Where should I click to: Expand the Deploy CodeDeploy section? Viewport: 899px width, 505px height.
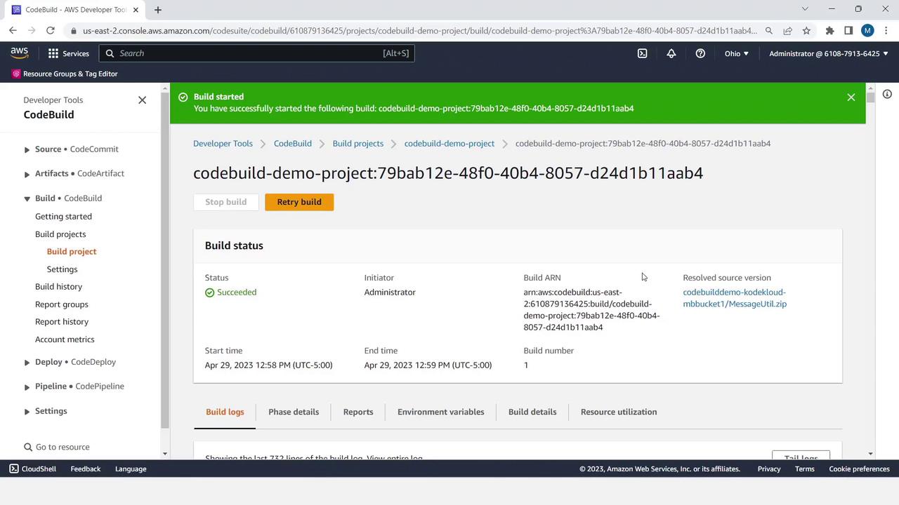(x=27, y=363)
